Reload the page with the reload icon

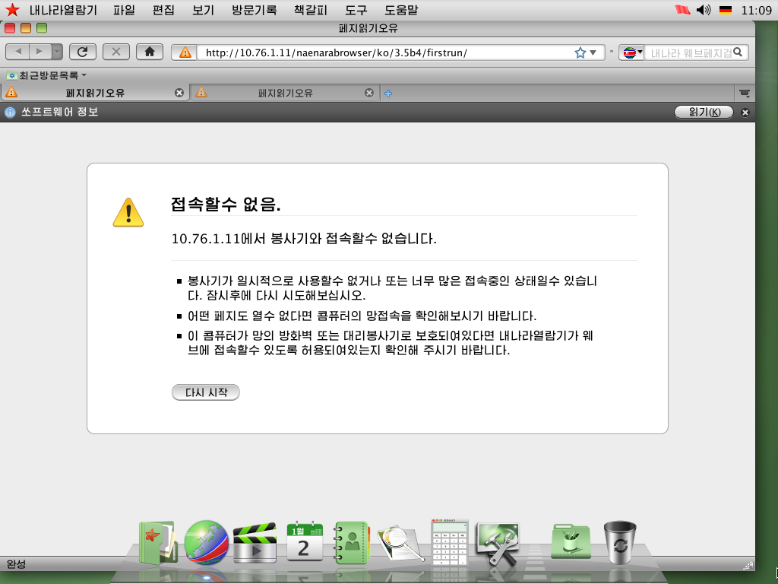tap(83, 52)
